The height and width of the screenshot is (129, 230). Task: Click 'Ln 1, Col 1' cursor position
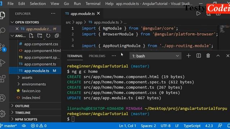click(x=128, y=126)
